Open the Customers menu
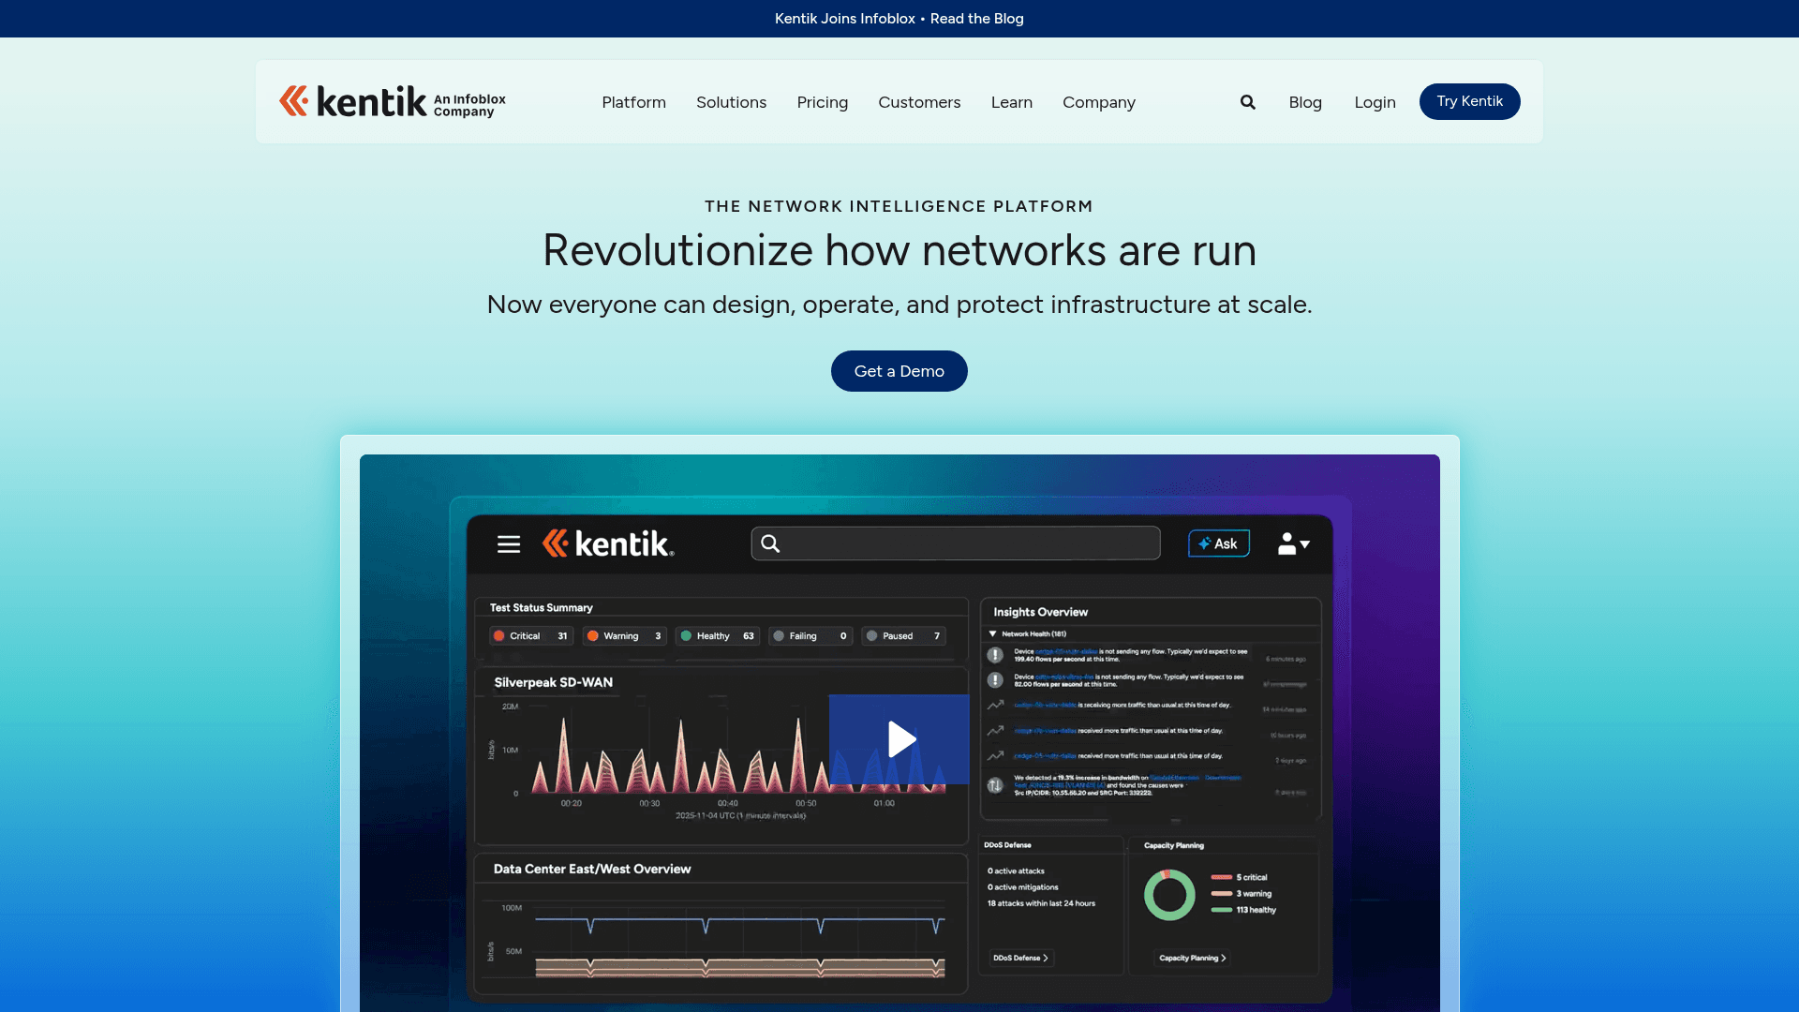The height and width of the screenshot is (1012, 1799). (919, 102)
